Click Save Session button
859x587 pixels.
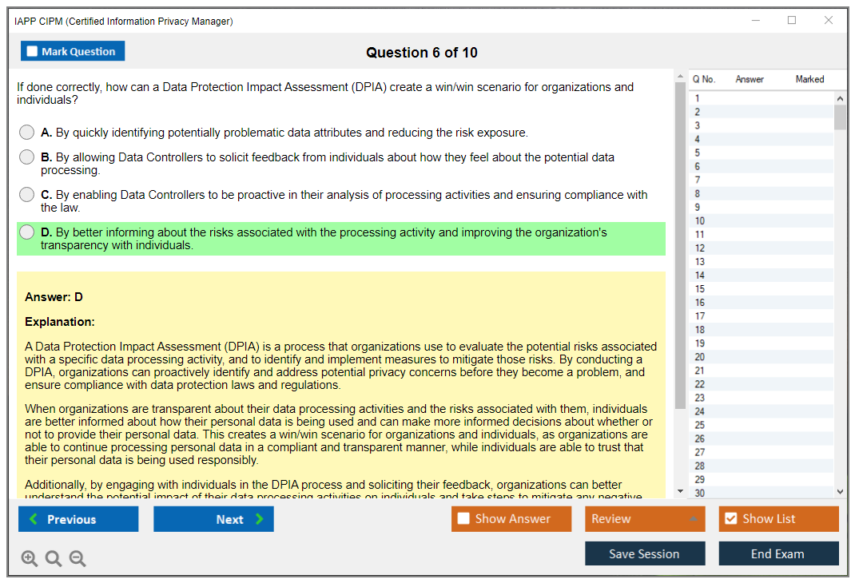(644, 553)
